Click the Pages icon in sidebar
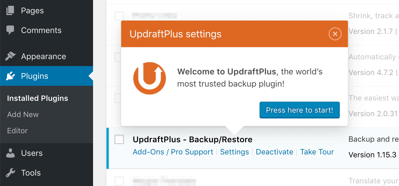 click(x=10, y=11)
